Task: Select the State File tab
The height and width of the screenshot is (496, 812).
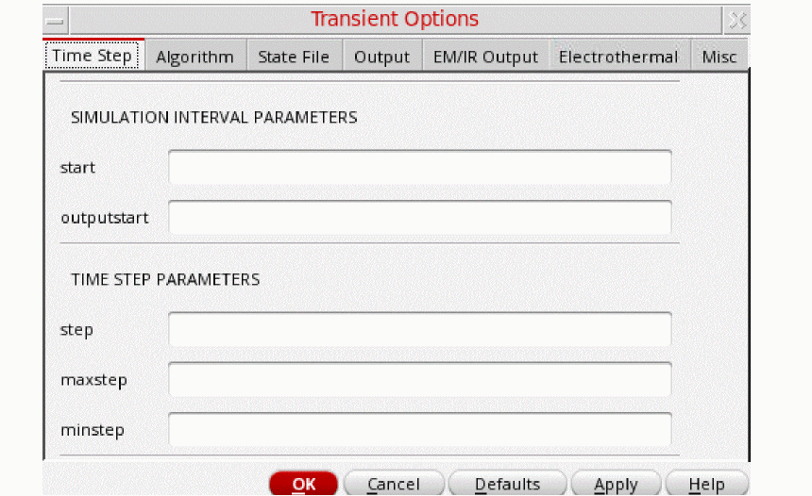Action: pos(294,57)
